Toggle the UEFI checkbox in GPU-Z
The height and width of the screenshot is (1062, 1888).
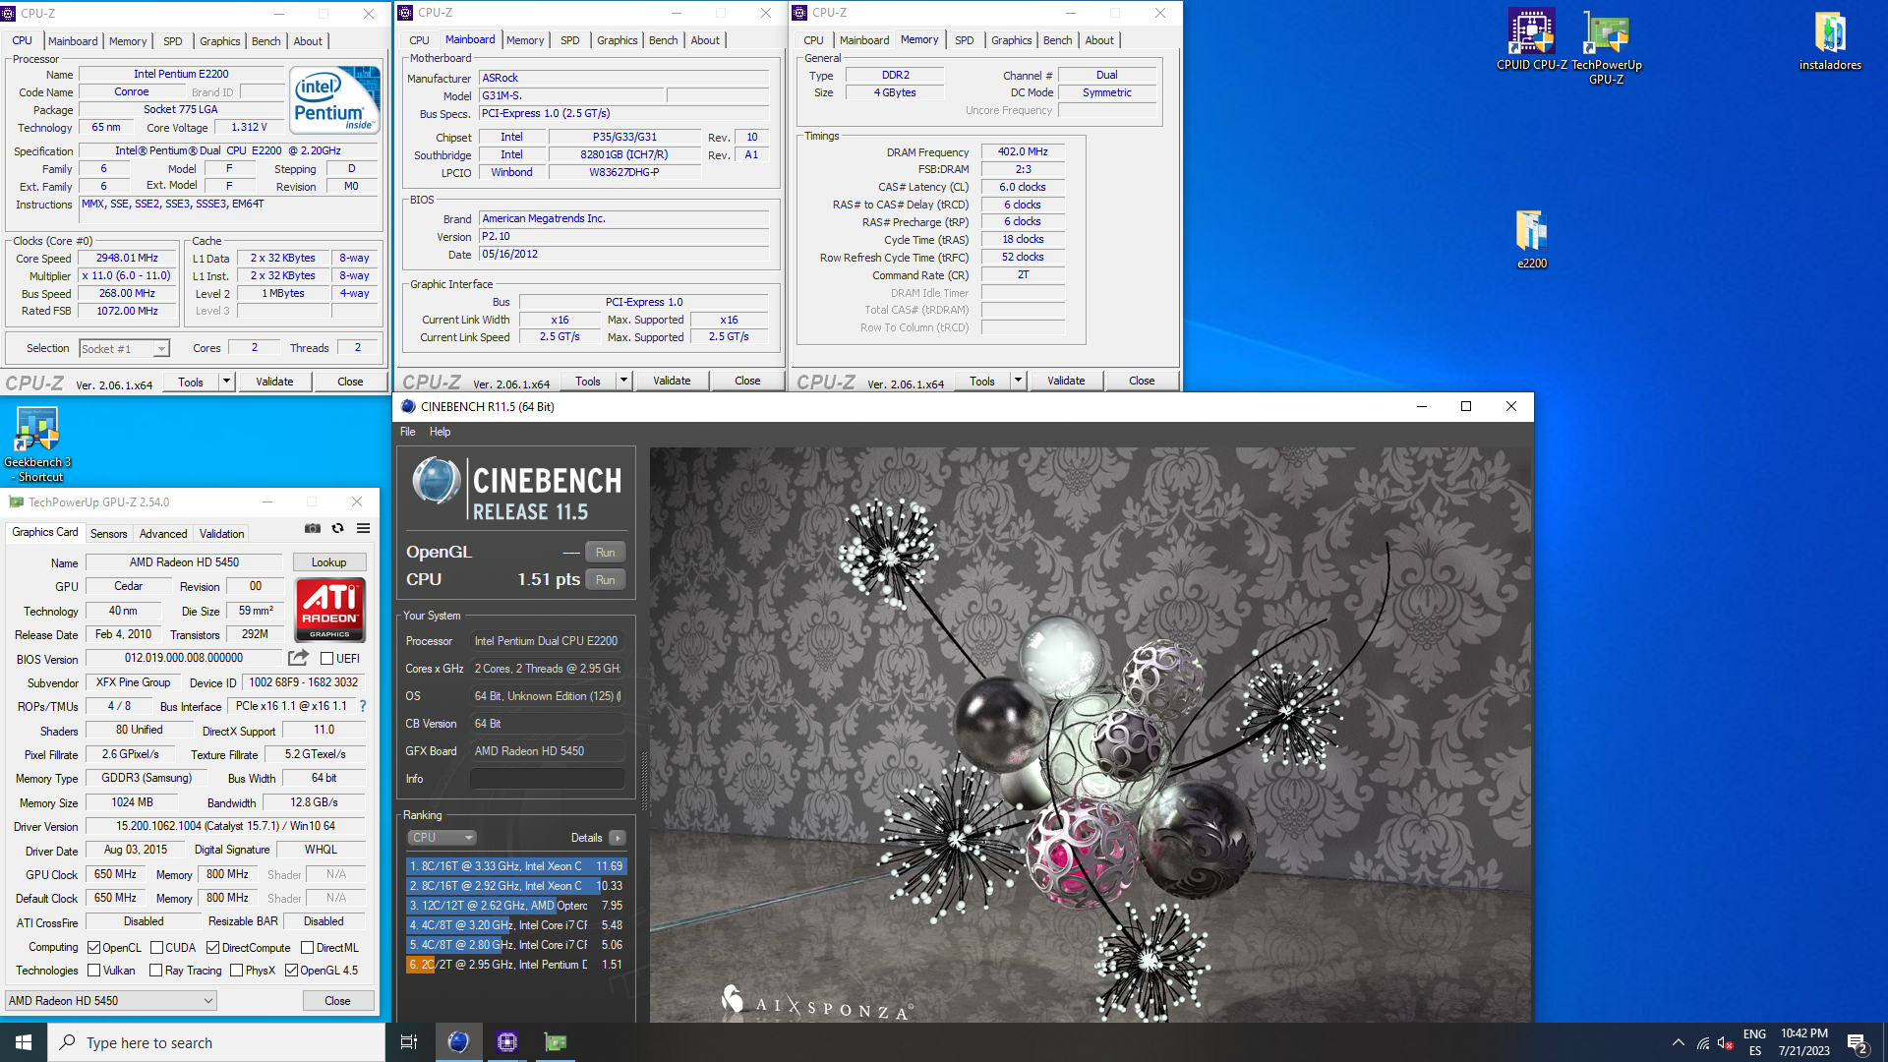(326, 658)
